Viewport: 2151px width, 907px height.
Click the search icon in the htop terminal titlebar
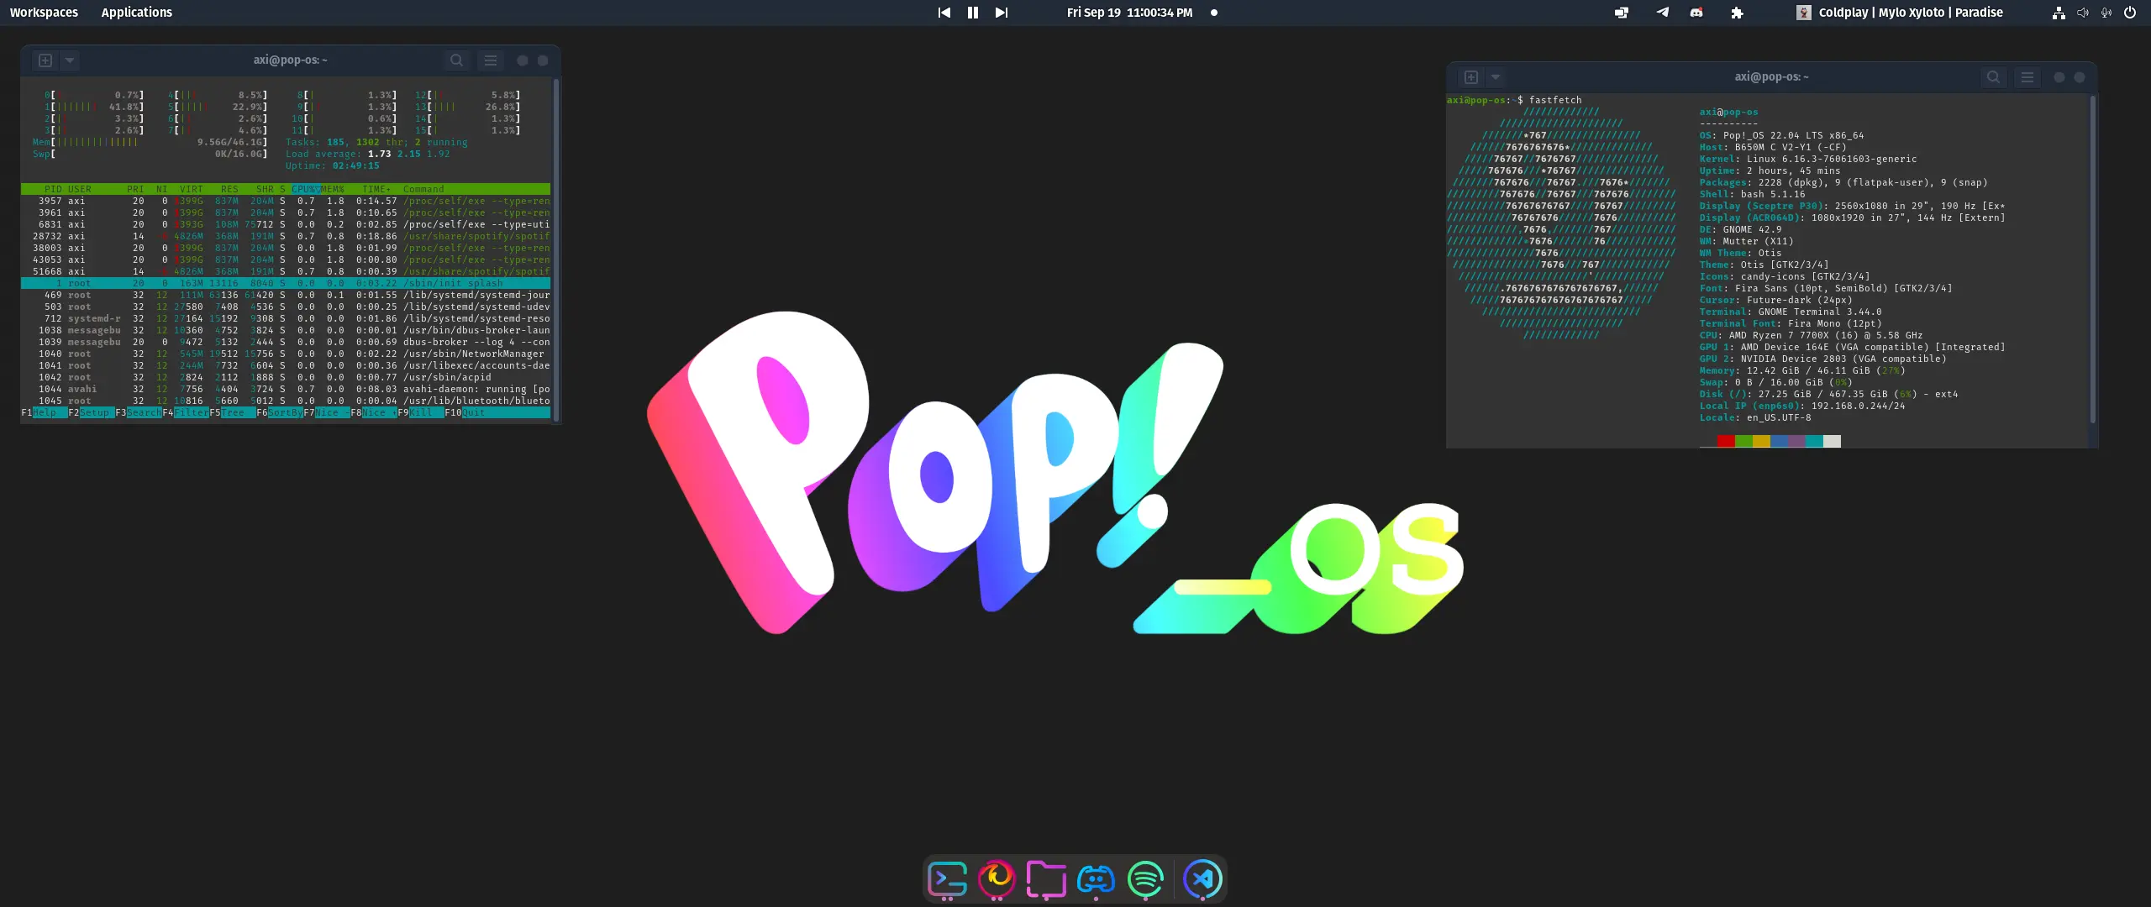[456, 60]
